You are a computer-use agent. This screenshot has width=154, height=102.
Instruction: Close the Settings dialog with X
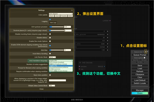(72, 10)
